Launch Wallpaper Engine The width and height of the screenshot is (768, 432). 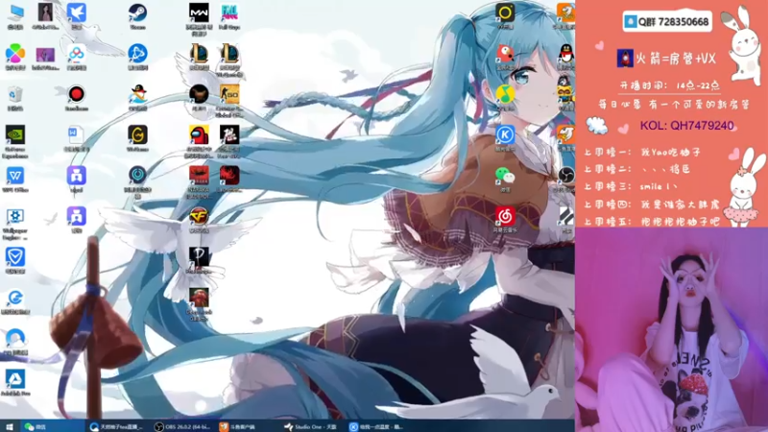15,216
